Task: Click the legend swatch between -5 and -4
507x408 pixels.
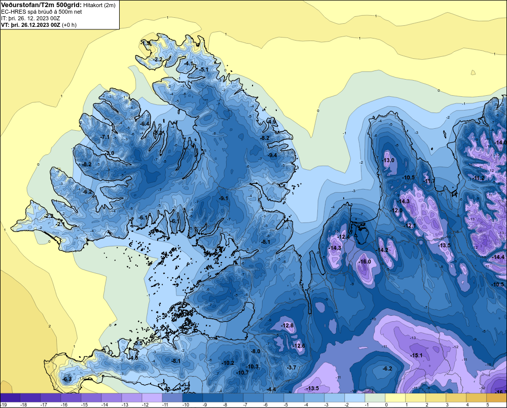Action: (x=294, y=398)
